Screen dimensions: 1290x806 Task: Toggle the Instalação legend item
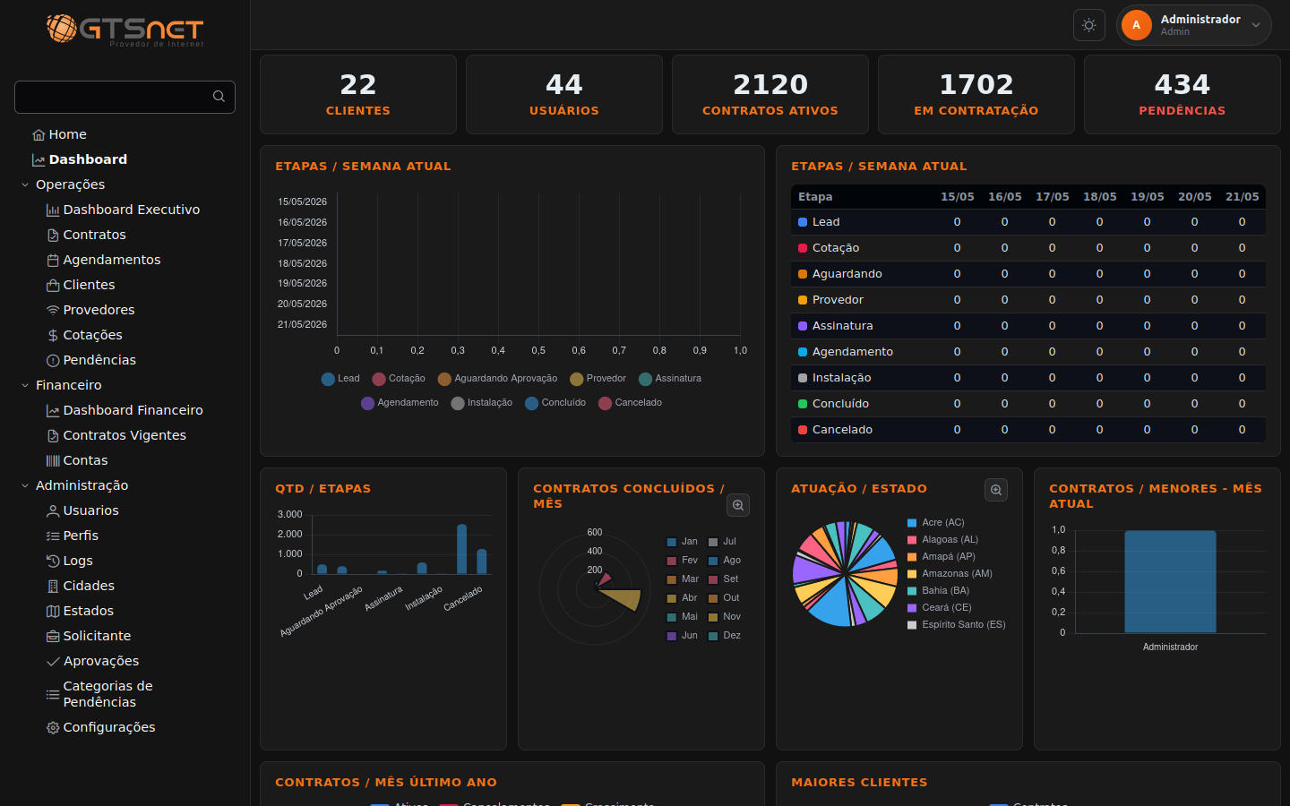pyautogui.click(x=482, y=403)
